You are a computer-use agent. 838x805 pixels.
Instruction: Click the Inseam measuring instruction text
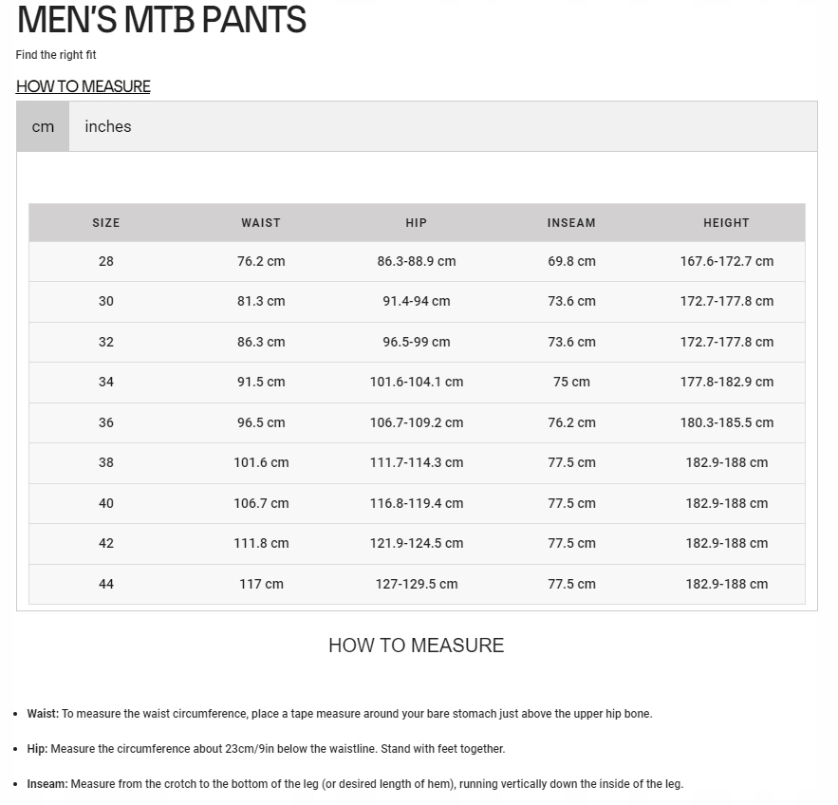(x=355, y=784)
